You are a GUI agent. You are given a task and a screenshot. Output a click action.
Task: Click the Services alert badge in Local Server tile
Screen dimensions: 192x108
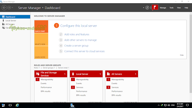tap(73, 87)
